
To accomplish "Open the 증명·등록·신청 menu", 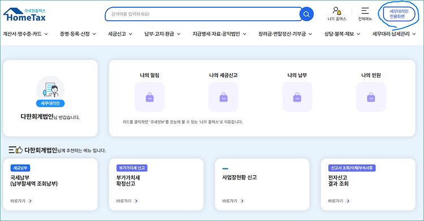I will [x=75, y=34].
